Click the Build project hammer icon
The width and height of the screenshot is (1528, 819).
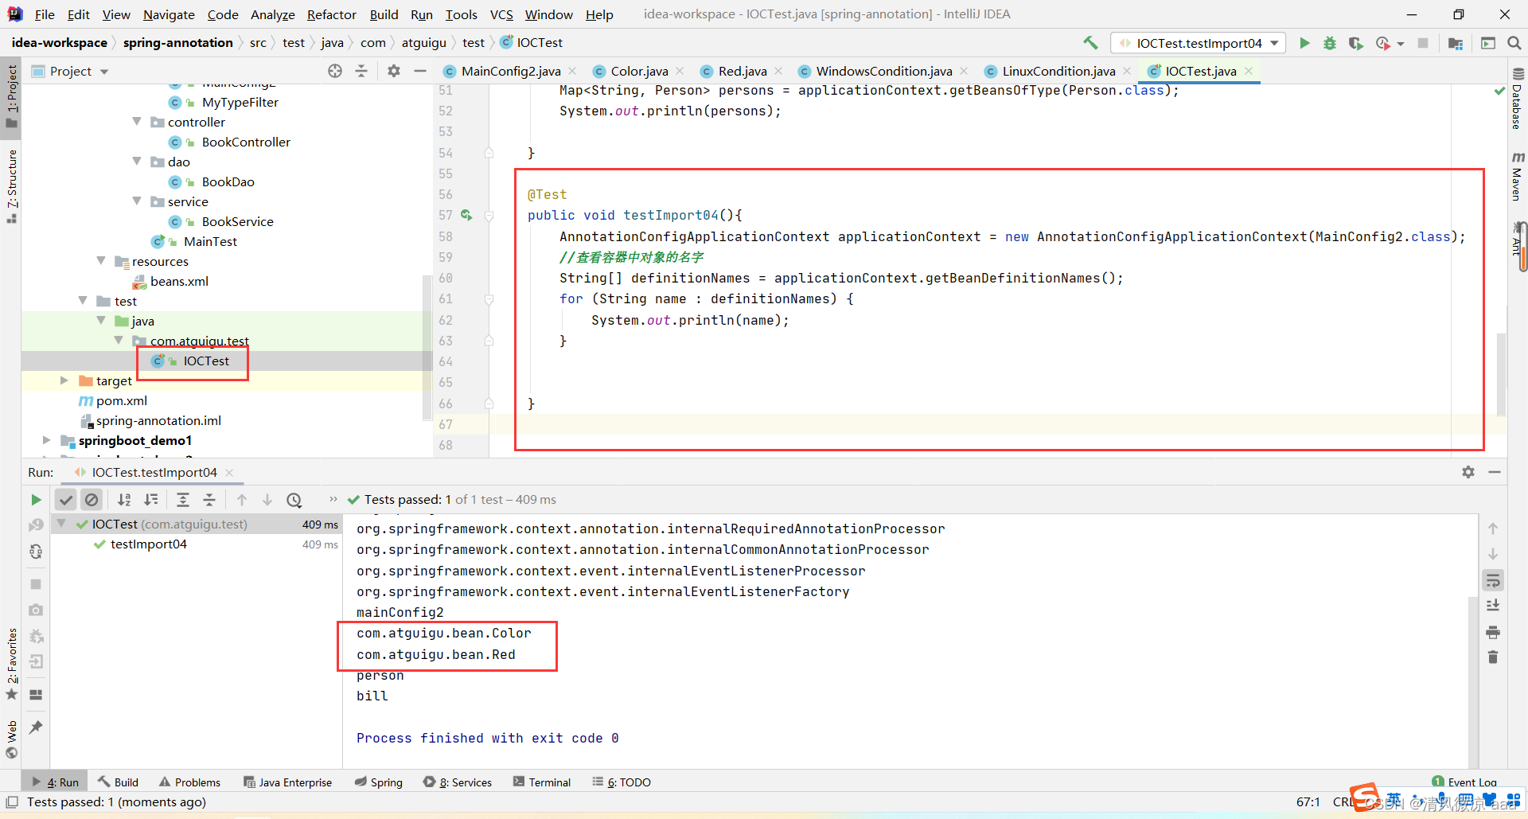tap(1090, 43)
